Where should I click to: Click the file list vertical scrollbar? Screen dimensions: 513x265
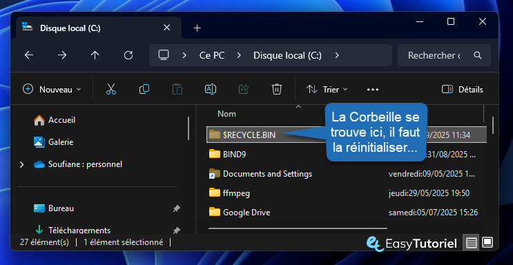point(492,125)
